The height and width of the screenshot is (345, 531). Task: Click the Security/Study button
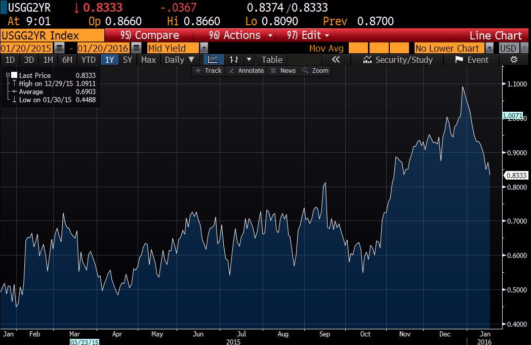pyautogui.click(x=398, y=60)
